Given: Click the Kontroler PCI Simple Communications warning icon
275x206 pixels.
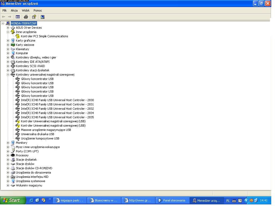Looking at the screenshot, I should (x=18, y=36).
